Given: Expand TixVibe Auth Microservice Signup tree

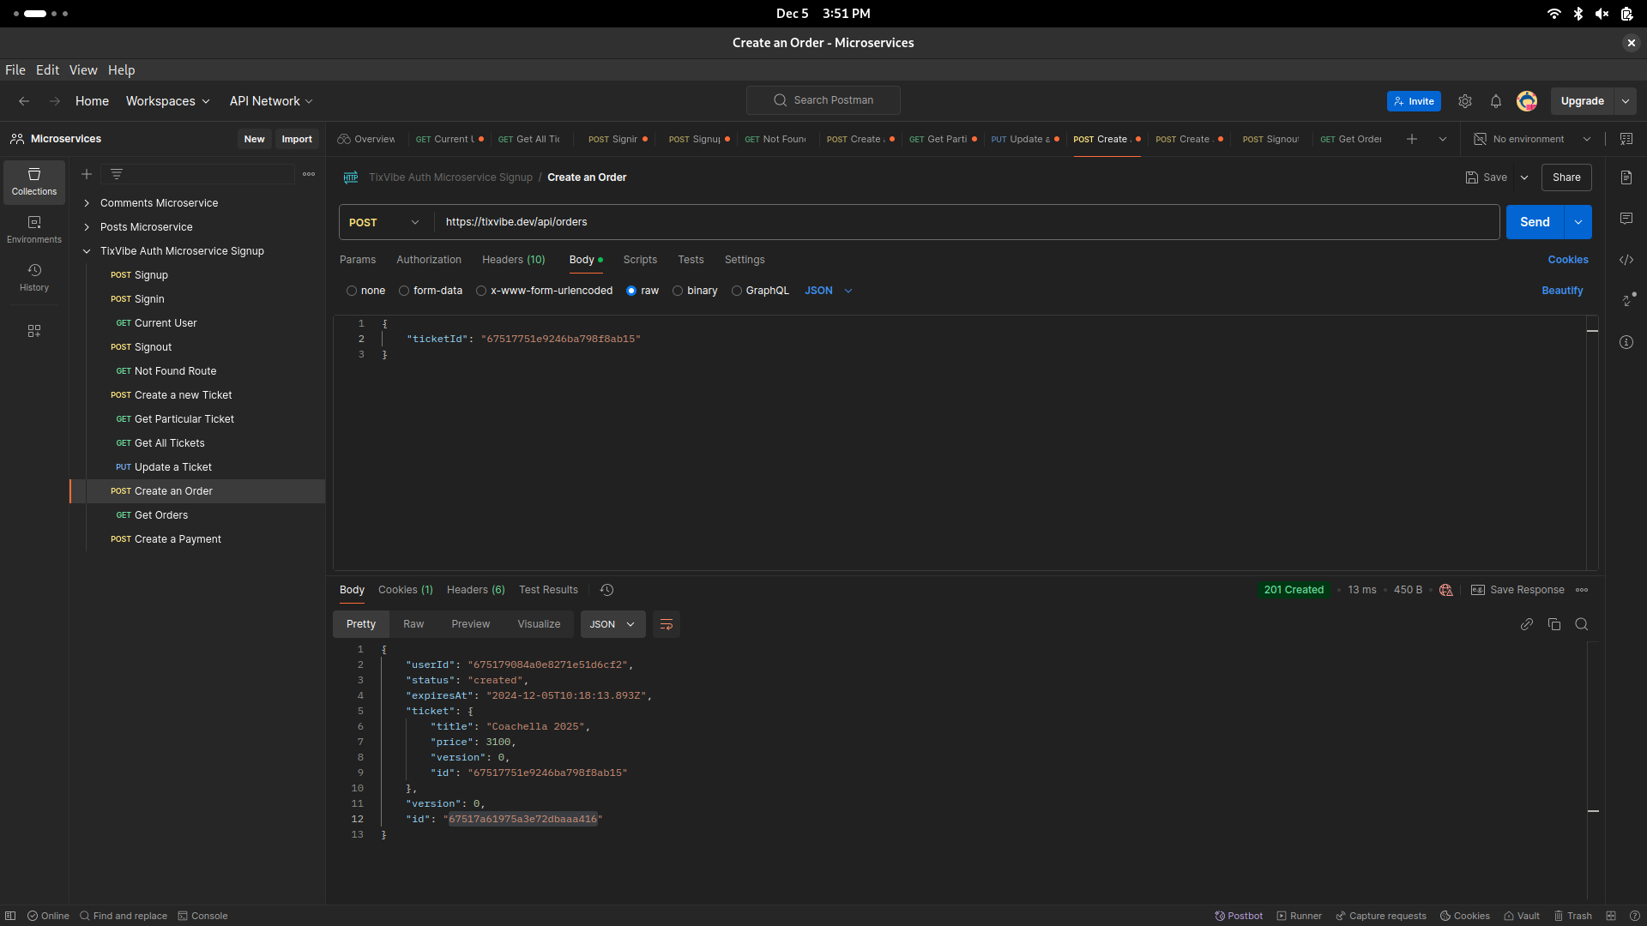Looking at the screenshot, I should point(87,251).
